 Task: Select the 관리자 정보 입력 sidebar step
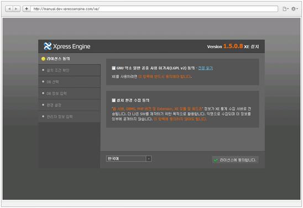pos(69,117)
